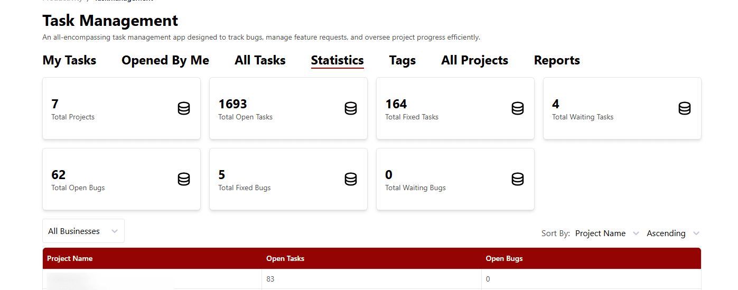The height and width of the screenshot is (290, 738).
Task: Click the Task Management page heading
Action: pyautogui.click(x=110, y=21)
